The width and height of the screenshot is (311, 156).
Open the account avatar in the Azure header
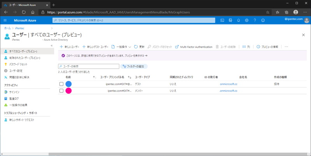(307, 21)
